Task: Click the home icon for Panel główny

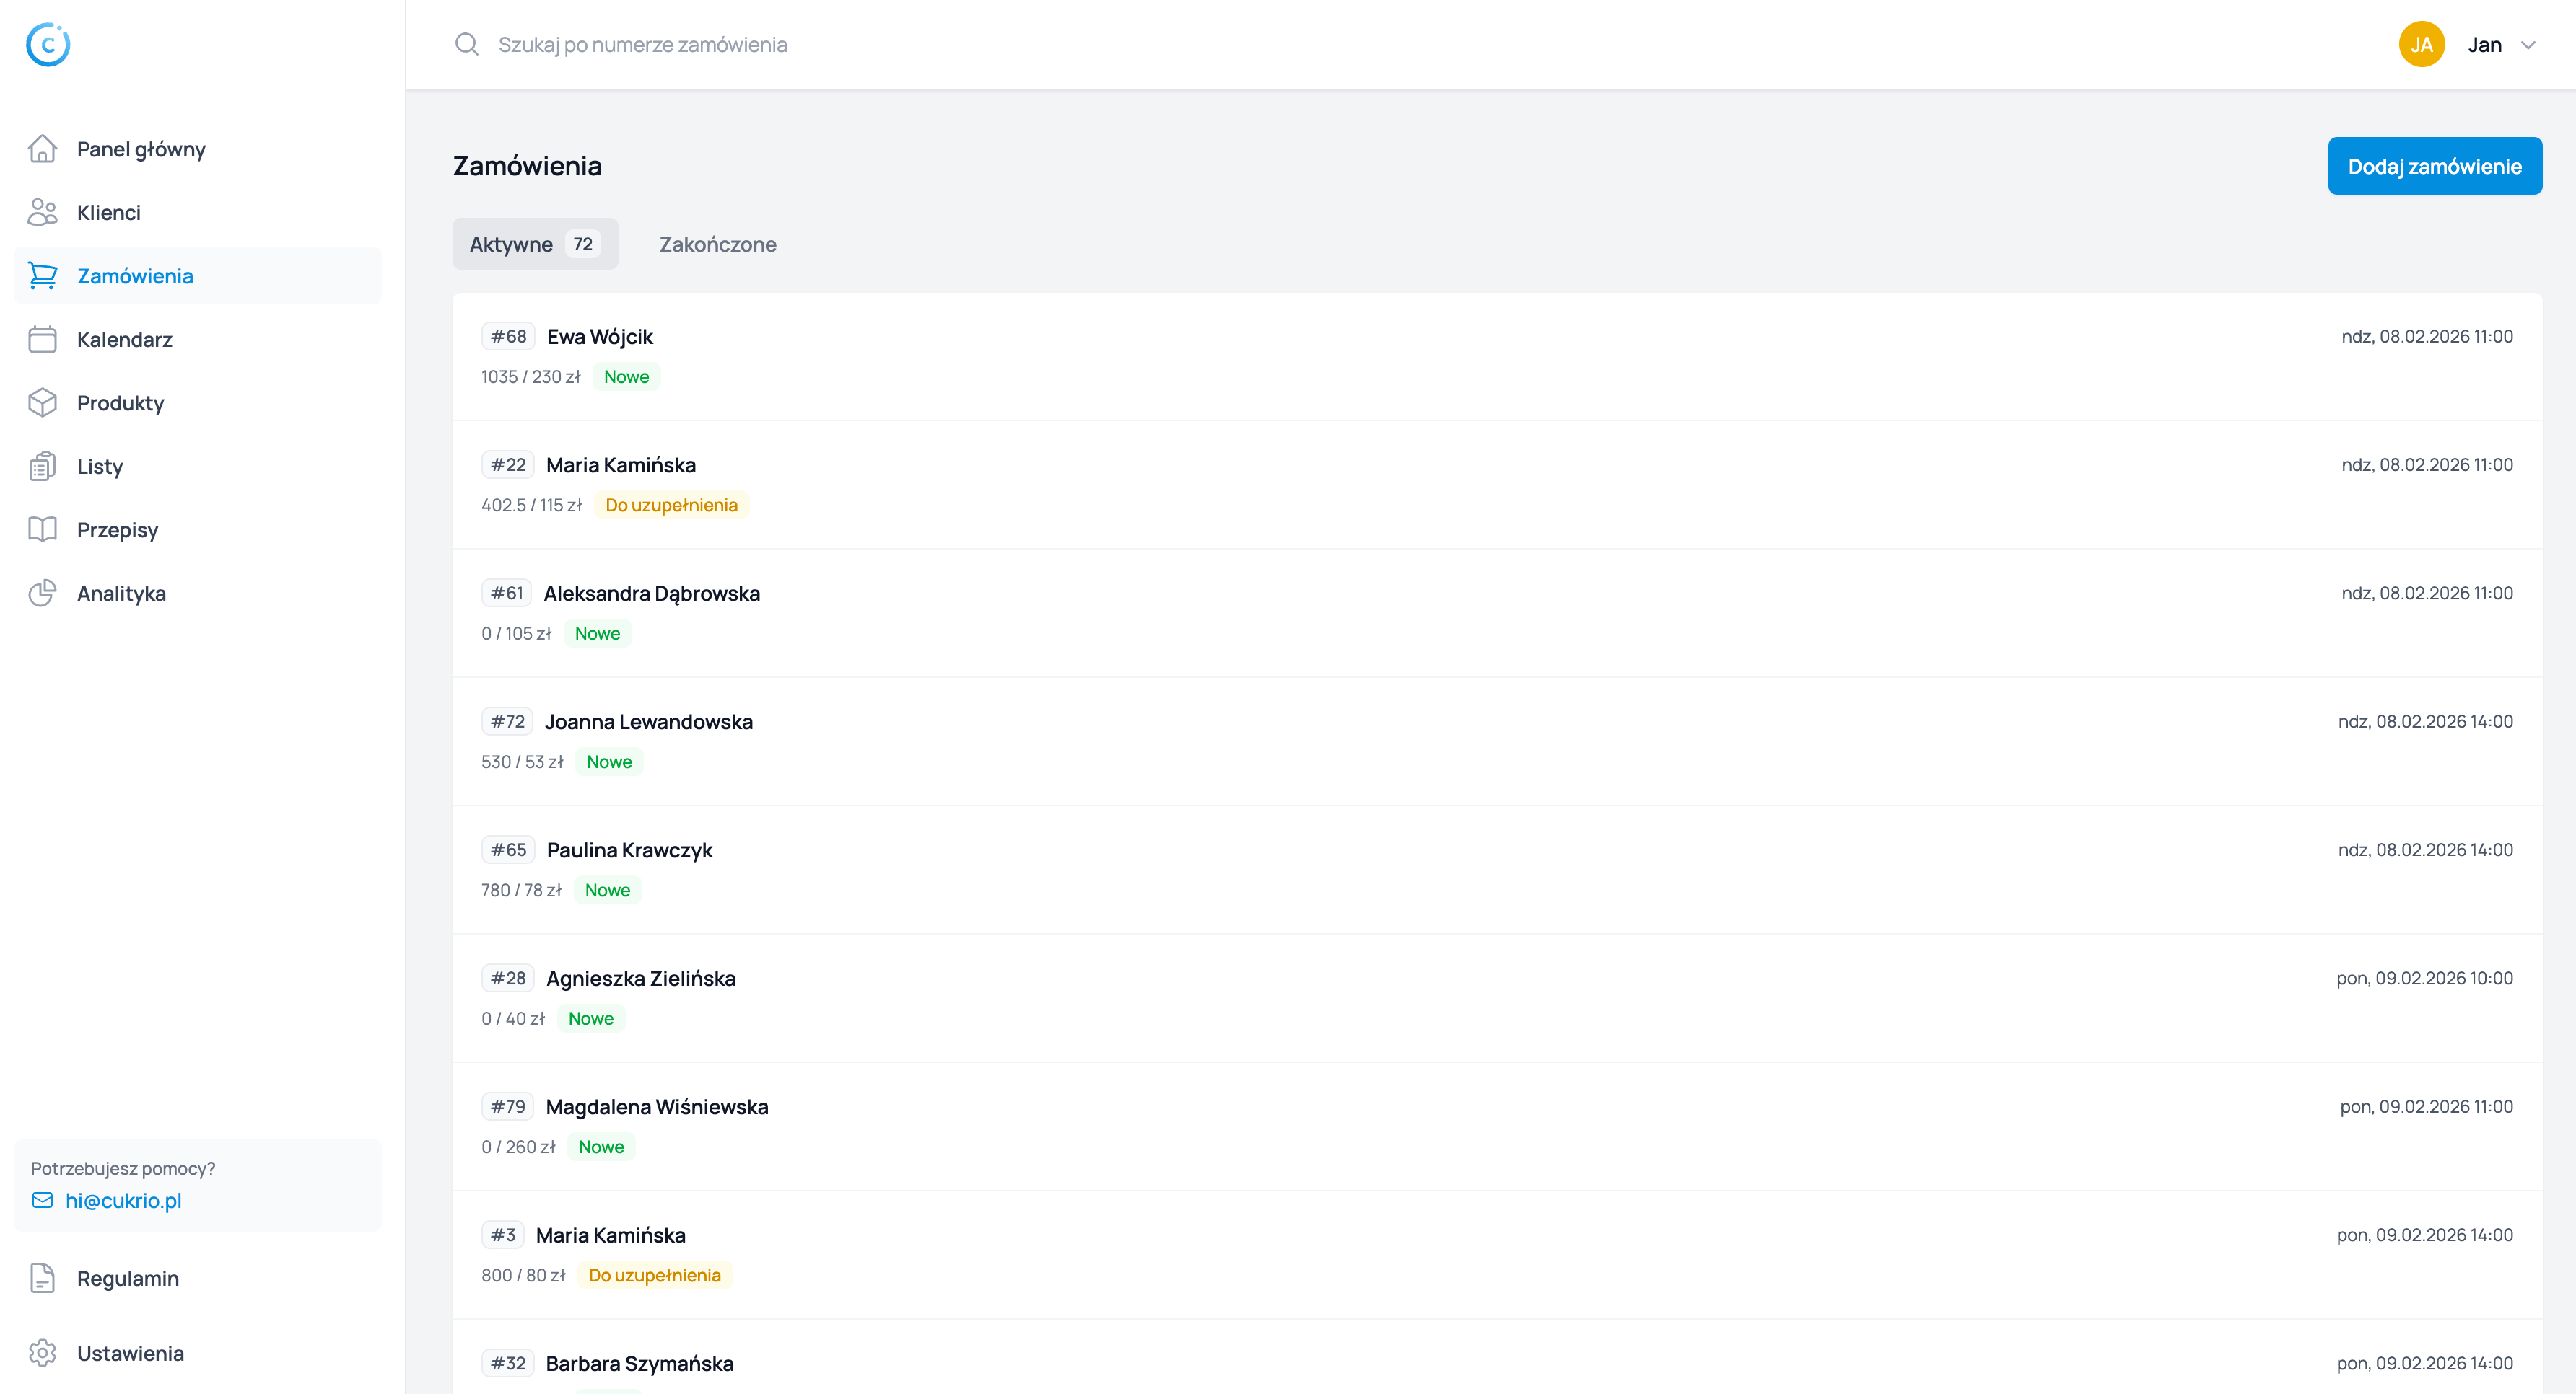Action: (42, 149)
